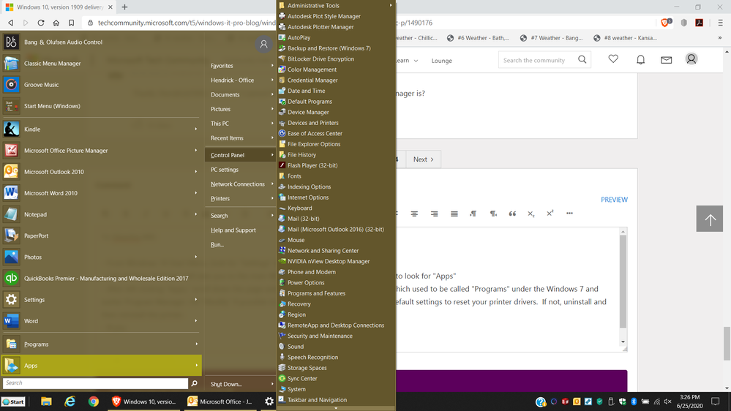Click the Start button
This screenshot has width=731, height=411.
click(x=13, y=401)
